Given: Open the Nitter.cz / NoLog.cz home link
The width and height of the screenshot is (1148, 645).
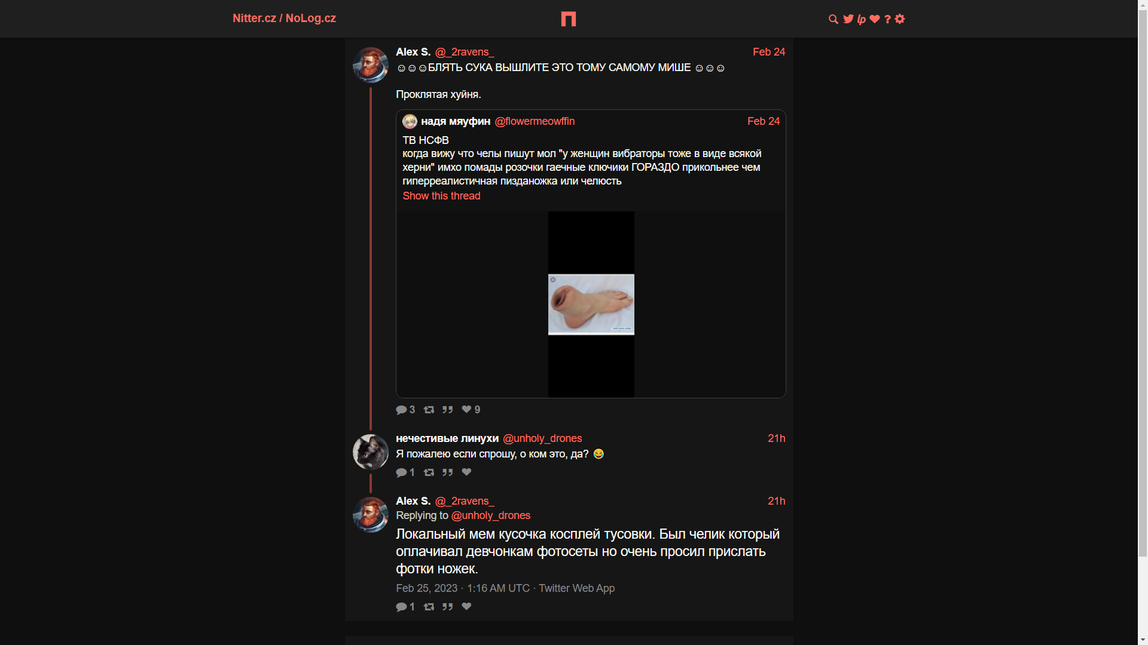Looking at the screenshot, I should point(284,19).
